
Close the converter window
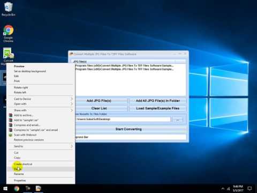pos(185,54)
